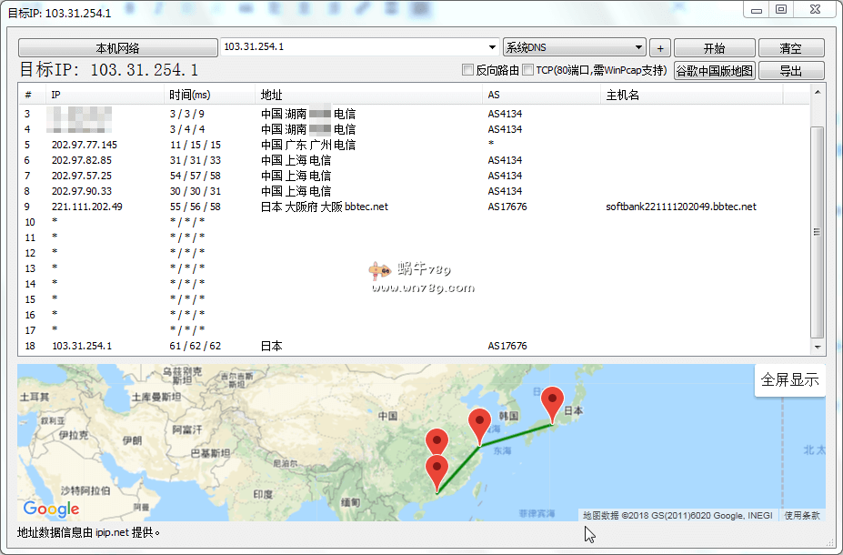Click the Guangzhou map pin marker
This screenshot has height=555, width=843.
point(437,472)
